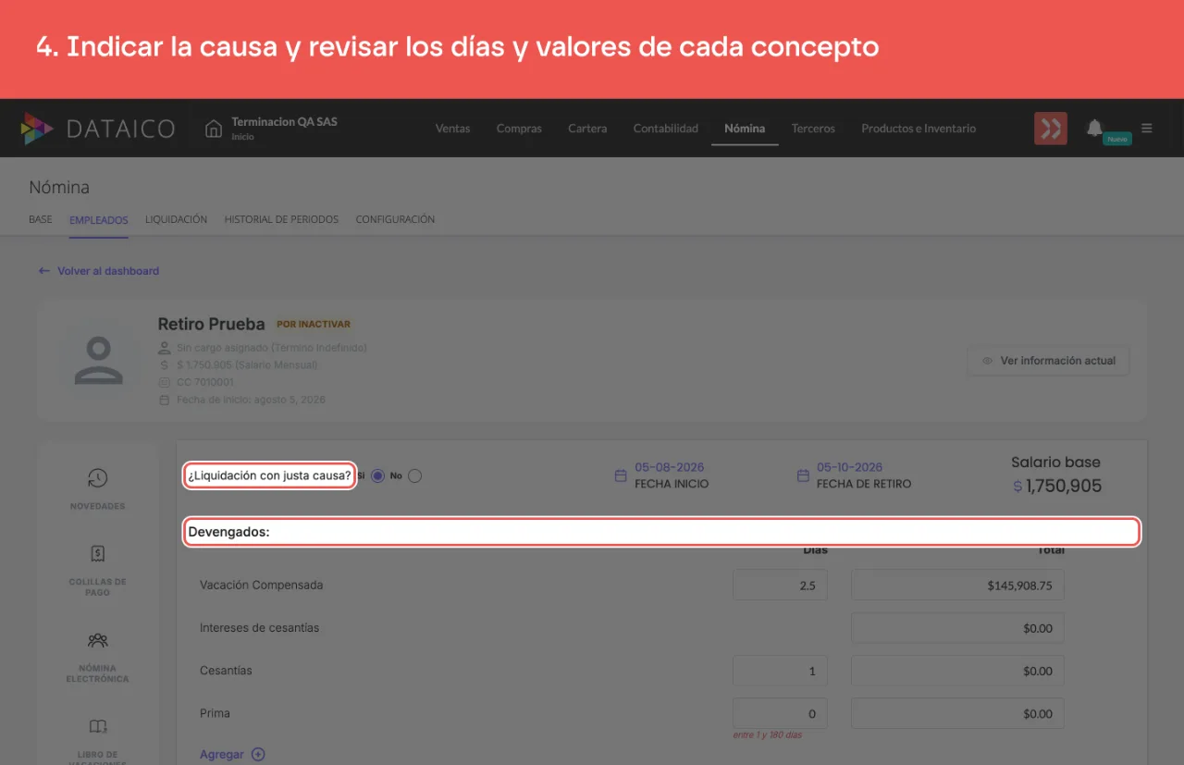Open the Ventas menu

452,129
